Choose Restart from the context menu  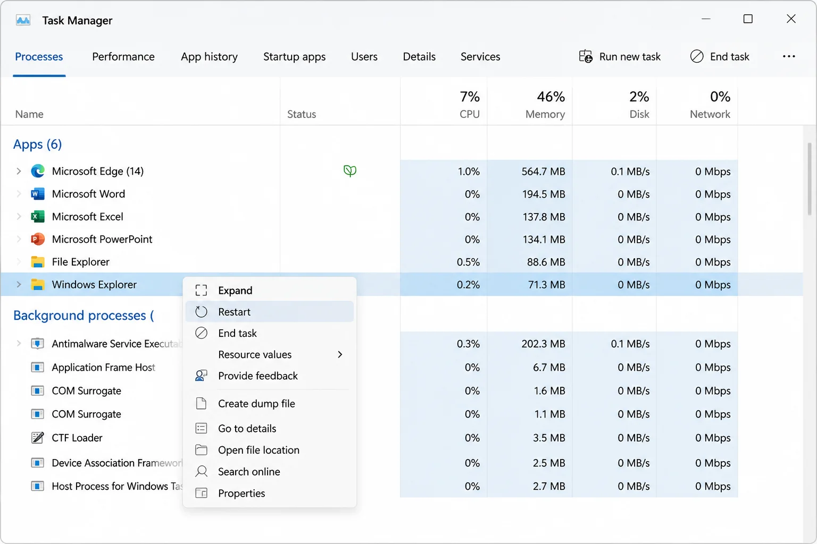point(270,312)
